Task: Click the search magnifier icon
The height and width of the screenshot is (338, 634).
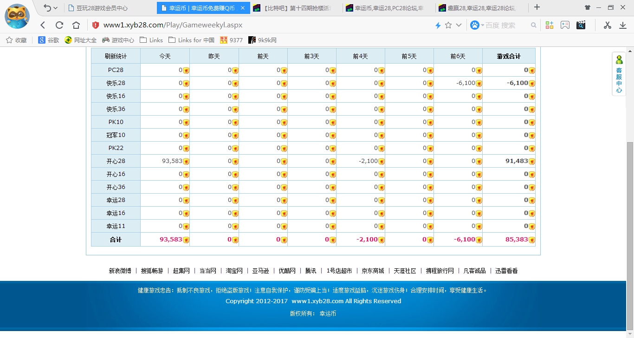Action: [534, 25]
